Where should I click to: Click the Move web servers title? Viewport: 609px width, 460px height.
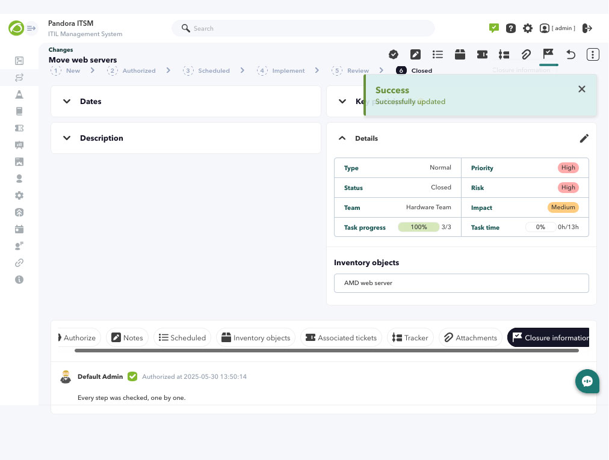click(x=82, y=60)
